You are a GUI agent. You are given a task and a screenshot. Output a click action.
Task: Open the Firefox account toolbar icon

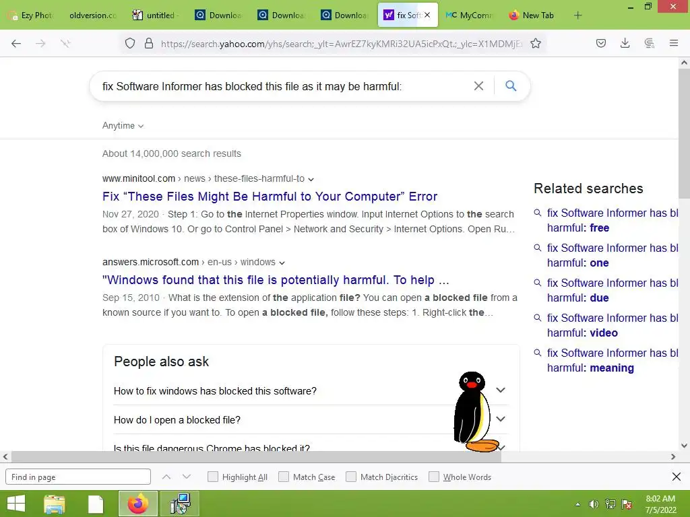[649, 43]
